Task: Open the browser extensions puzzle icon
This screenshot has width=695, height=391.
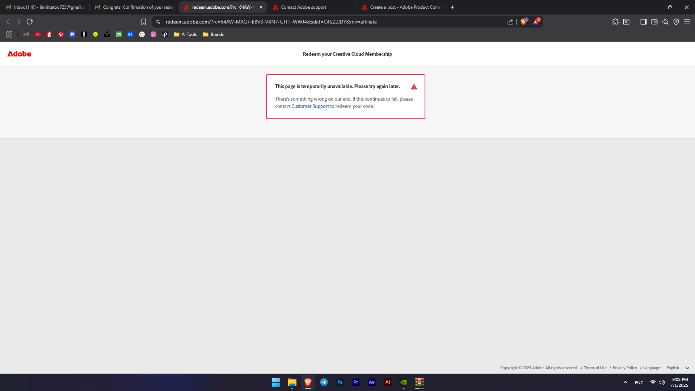Action: tap(615, 22)
